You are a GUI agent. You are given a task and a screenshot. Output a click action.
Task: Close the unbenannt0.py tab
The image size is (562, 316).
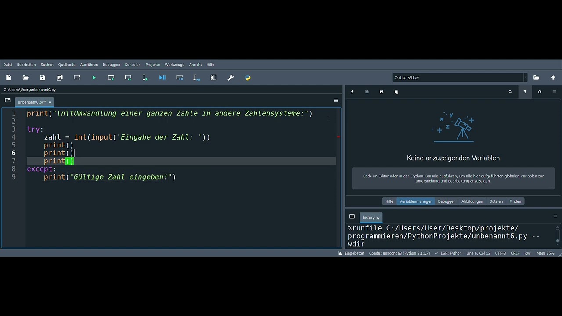coord(50,102)
